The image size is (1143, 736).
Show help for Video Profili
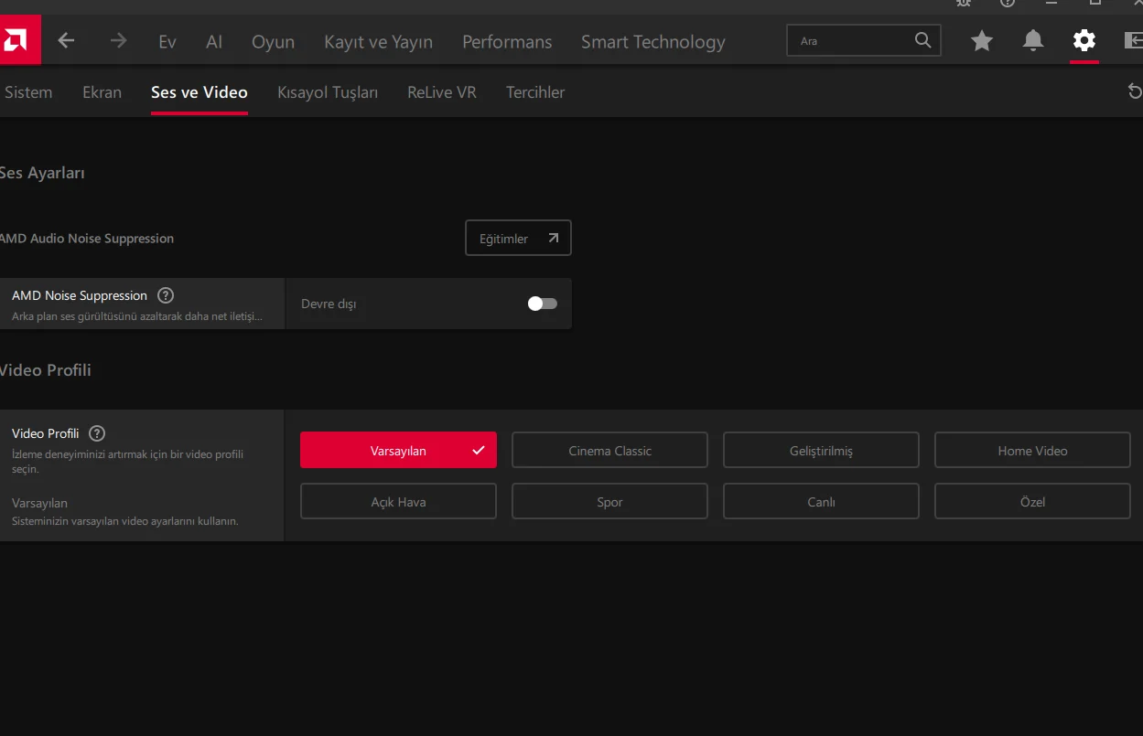point(97,433)
